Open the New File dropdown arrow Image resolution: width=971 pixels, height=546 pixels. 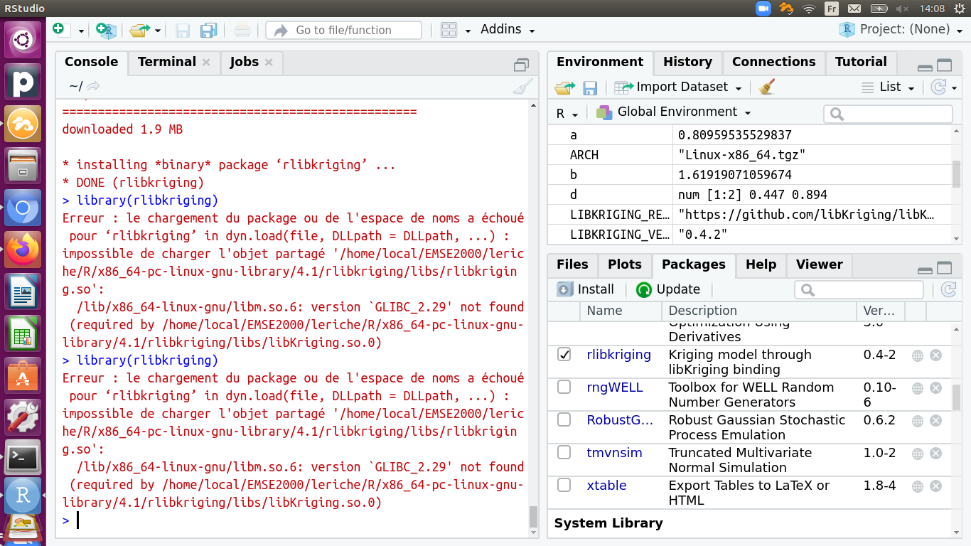[81, 31]
